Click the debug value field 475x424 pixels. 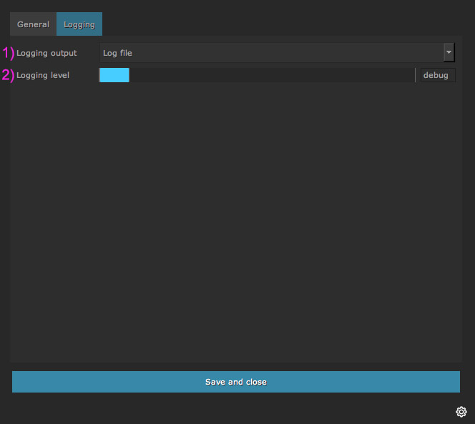(436, 75)
